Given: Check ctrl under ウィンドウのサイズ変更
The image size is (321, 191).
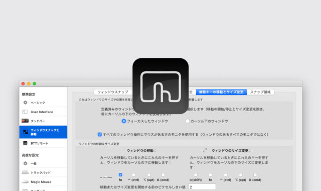Looking at the screenshot, I should pyautogui.click(x=225, y=174).
